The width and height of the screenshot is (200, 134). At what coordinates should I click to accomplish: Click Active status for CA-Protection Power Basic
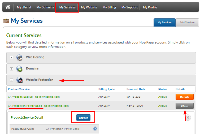pyautogui.click(x=163, y=106)
